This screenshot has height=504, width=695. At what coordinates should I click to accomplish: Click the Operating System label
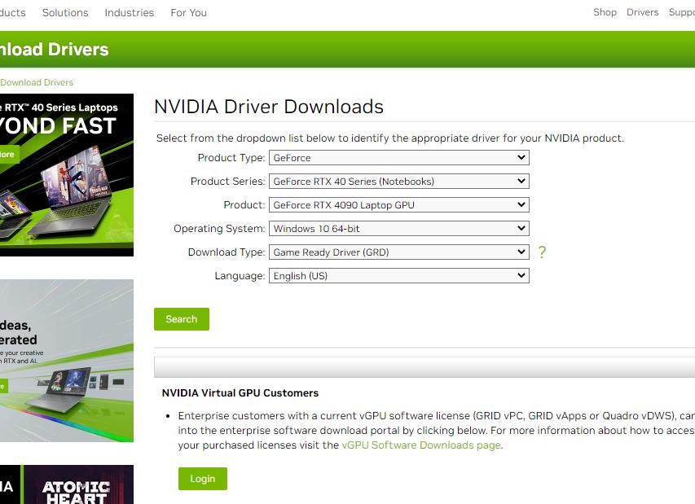pyautogui.click(x=219, y=229)
